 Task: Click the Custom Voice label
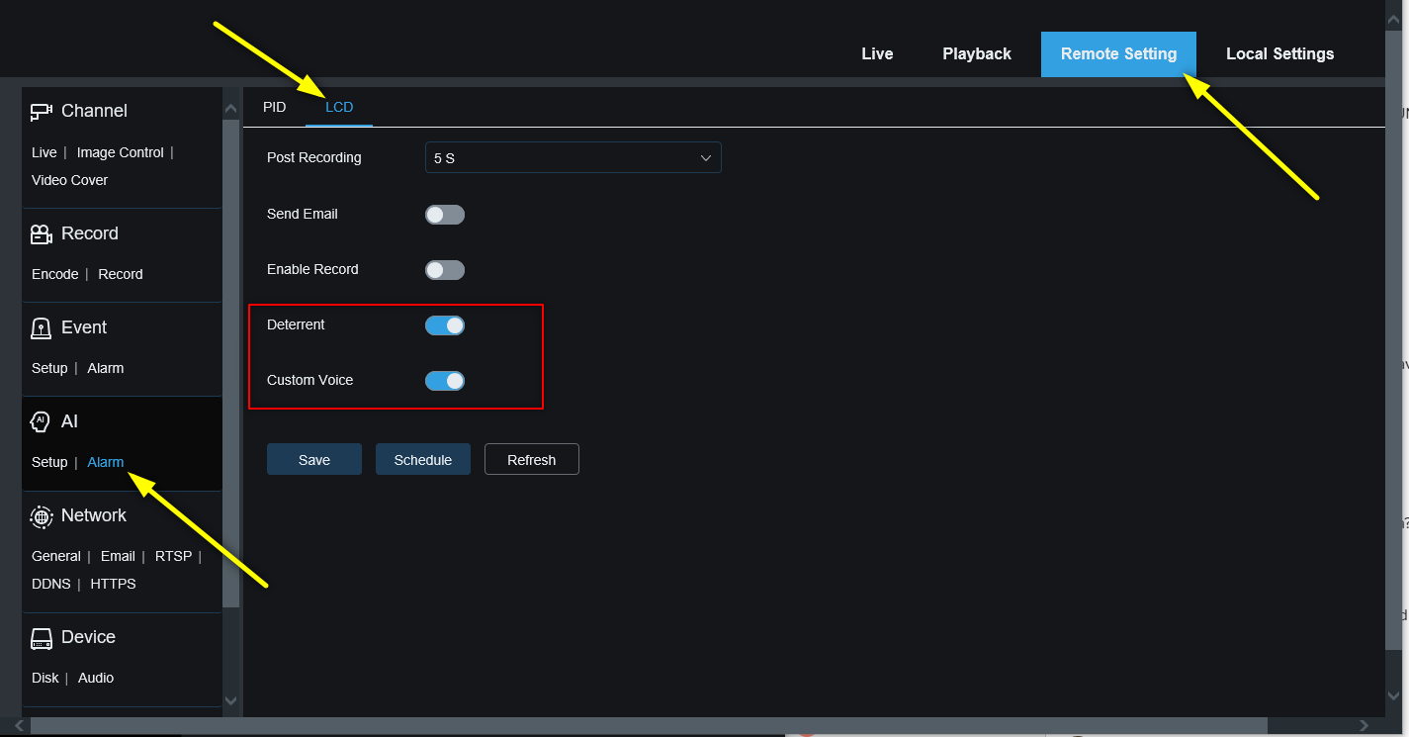click(x=309, y=380)
